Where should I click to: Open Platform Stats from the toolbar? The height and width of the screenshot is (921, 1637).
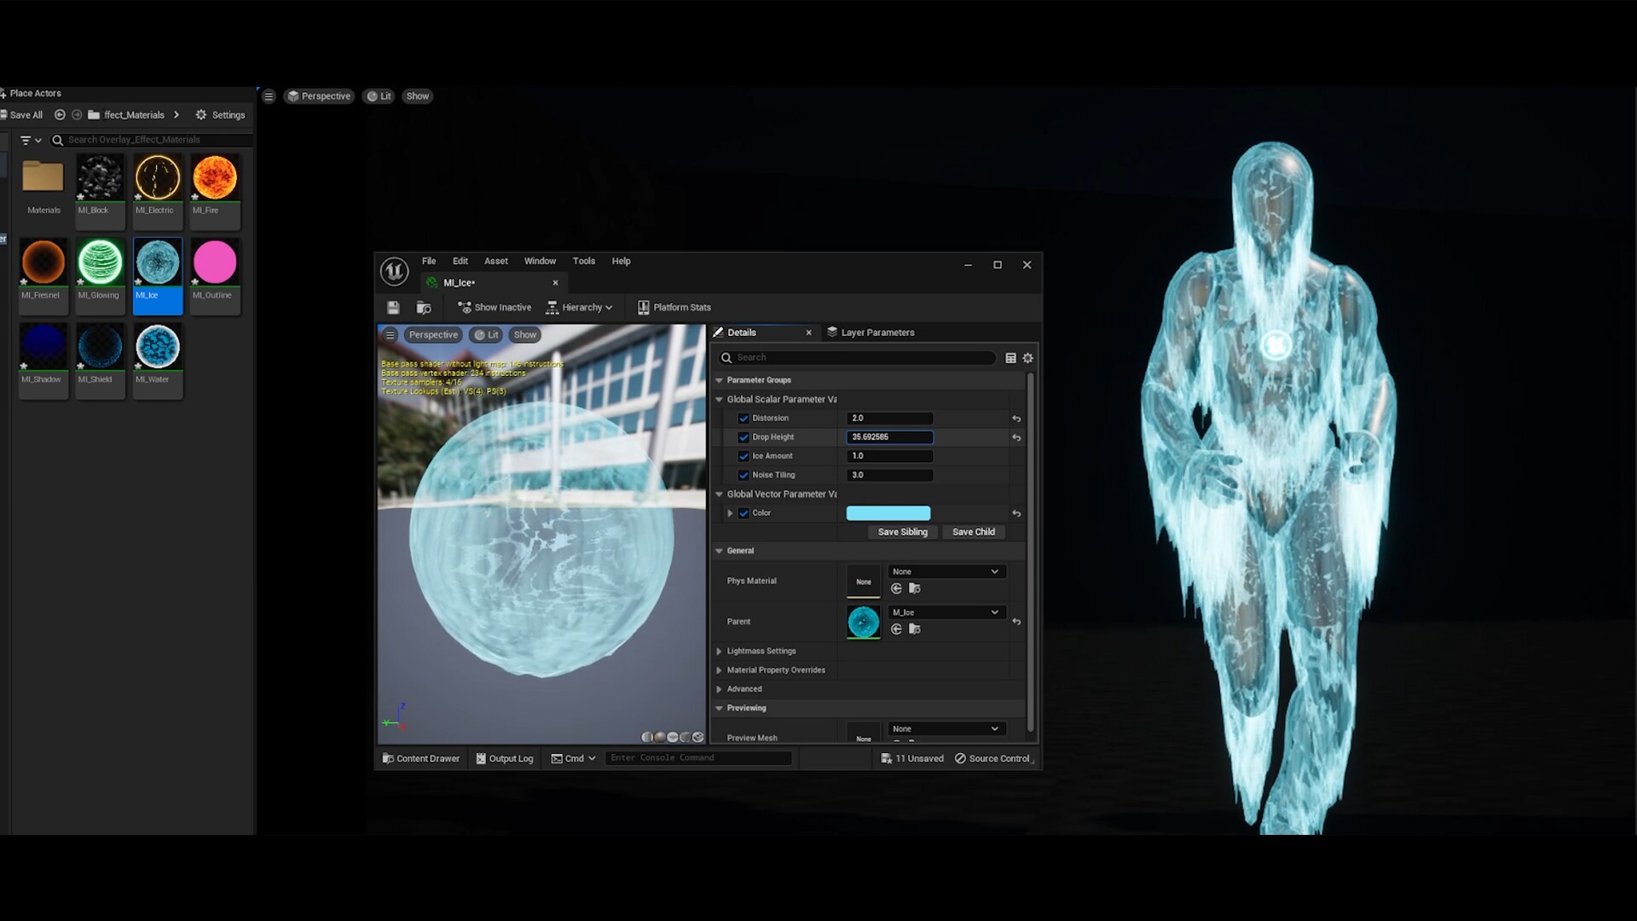tap(674, 307)
